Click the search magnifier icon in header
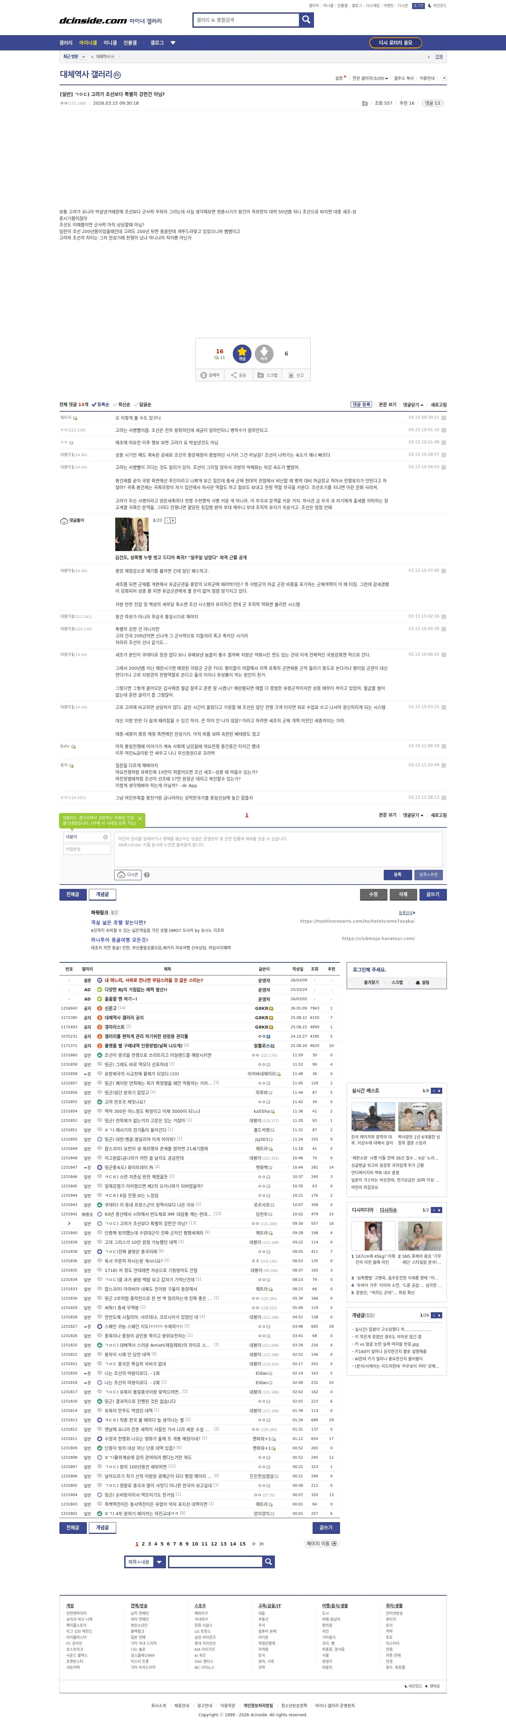506x1734 pixels. pos(306,20)
